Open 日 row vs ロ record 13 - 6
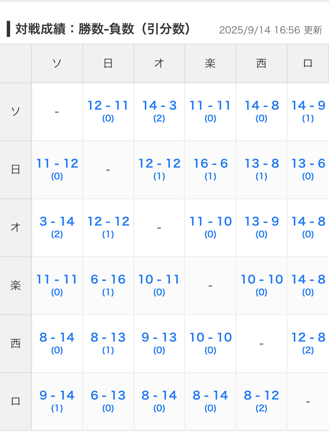 pyautogui.click(x=308, y=164)
